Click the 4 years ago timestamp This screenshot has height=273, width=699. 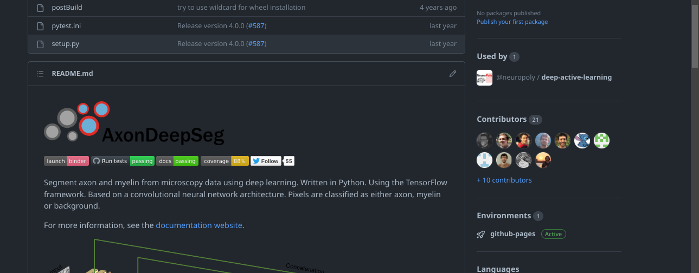tap(438, 8)
